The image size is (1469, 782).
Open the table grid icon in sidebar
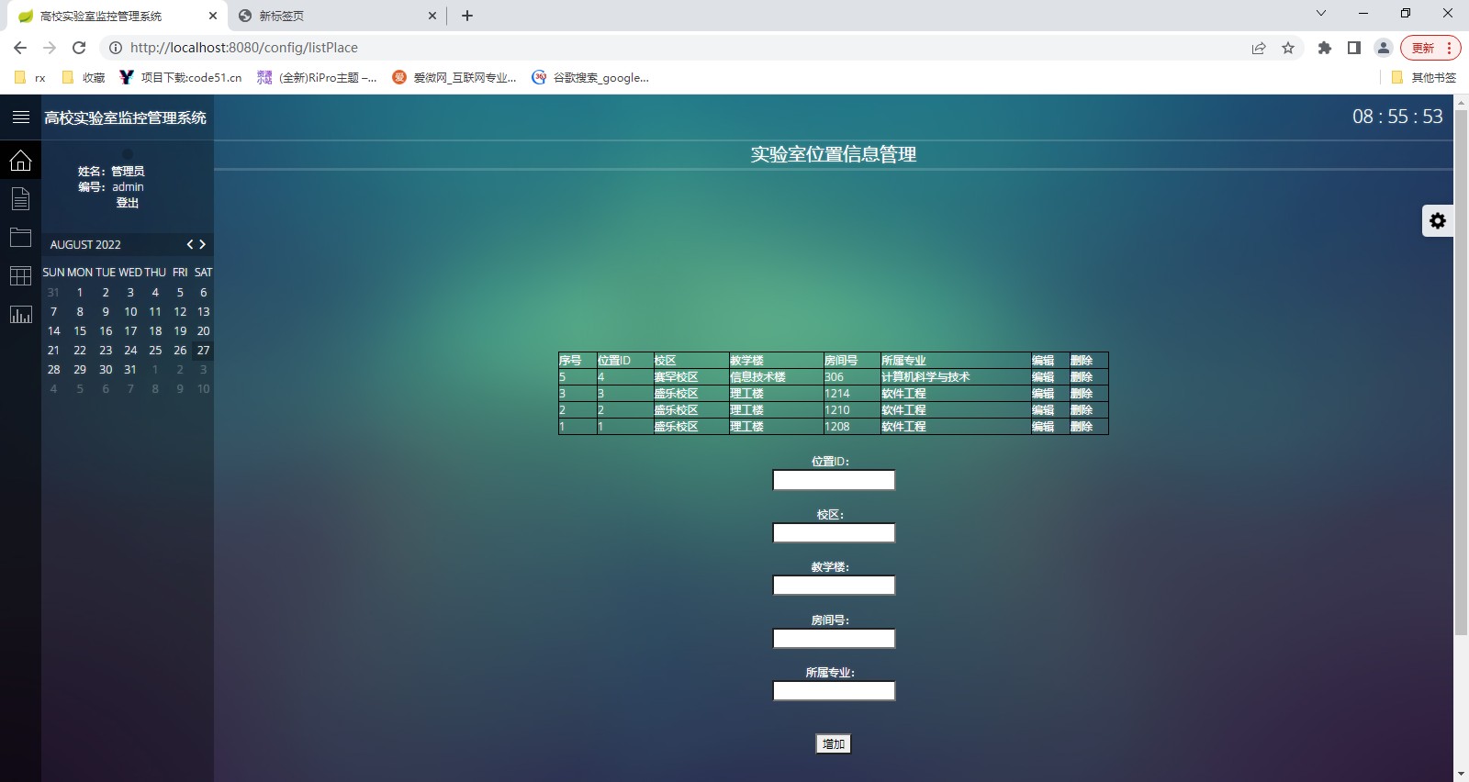click(20, 275)
